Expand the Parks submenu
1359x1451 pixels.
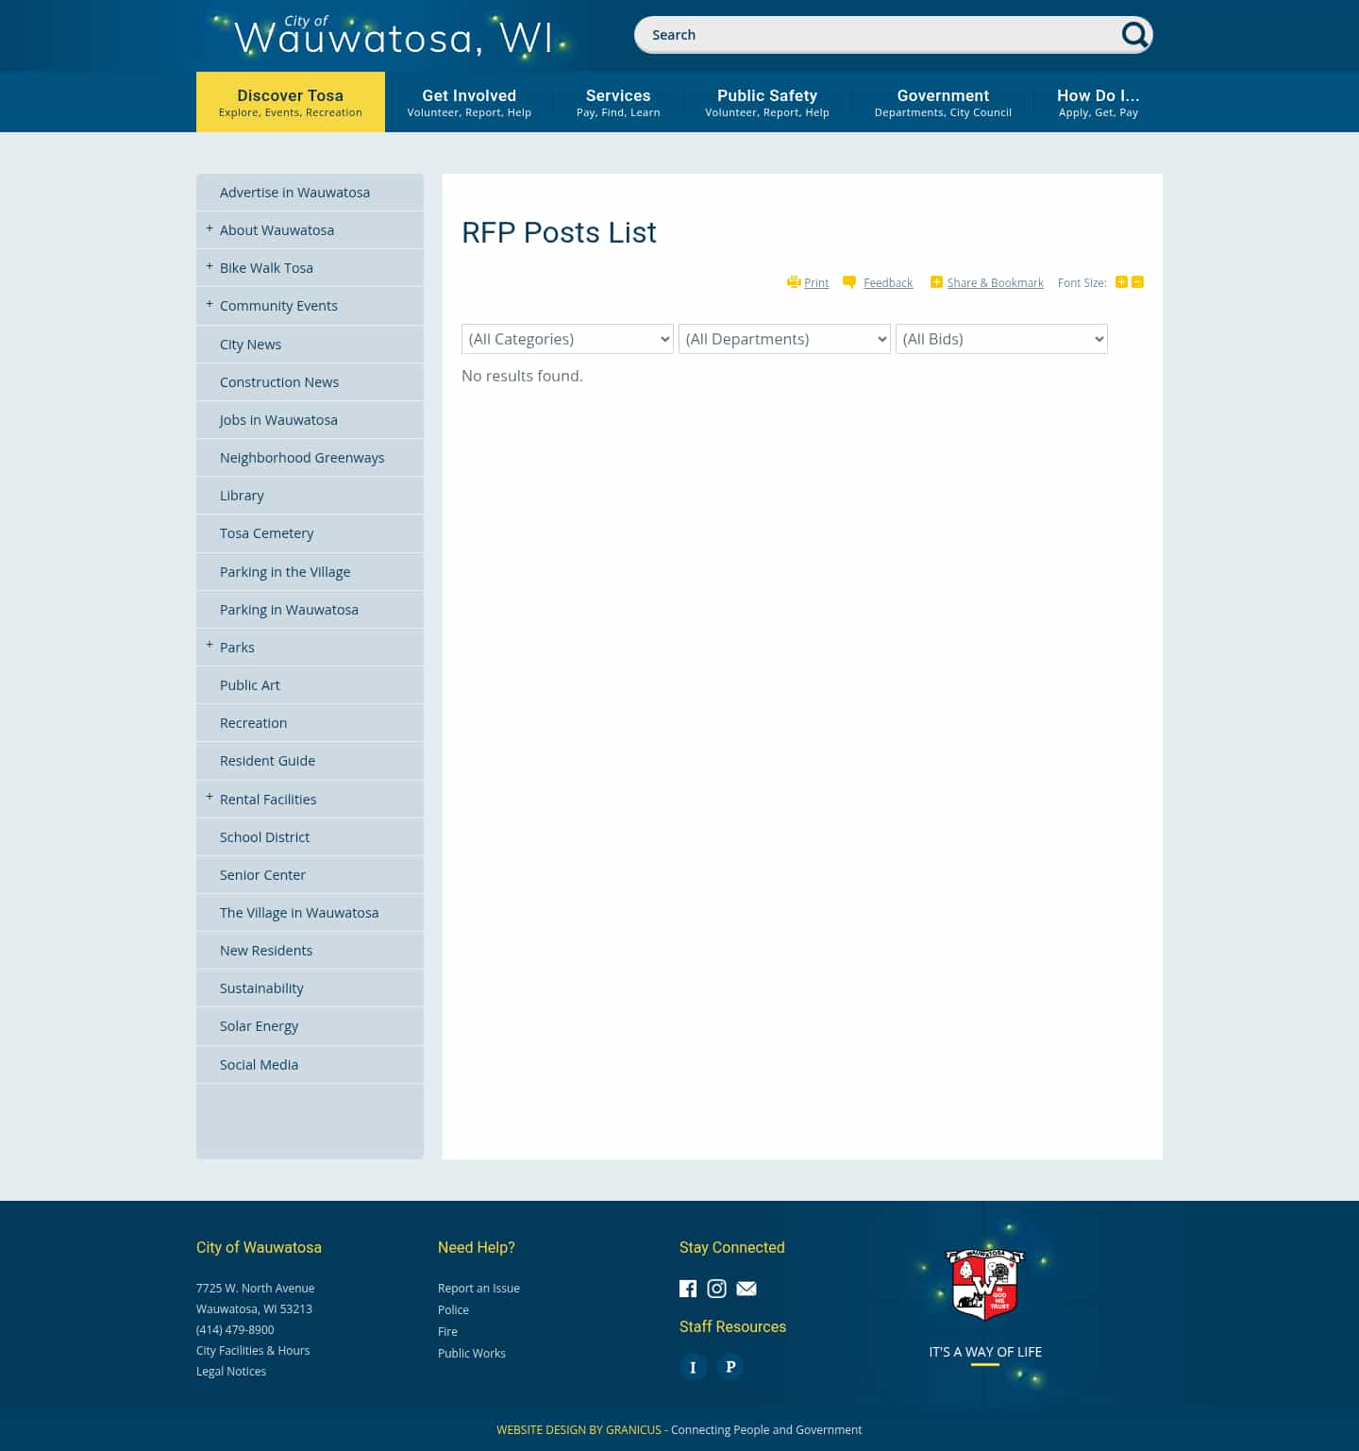click(210, 645)
